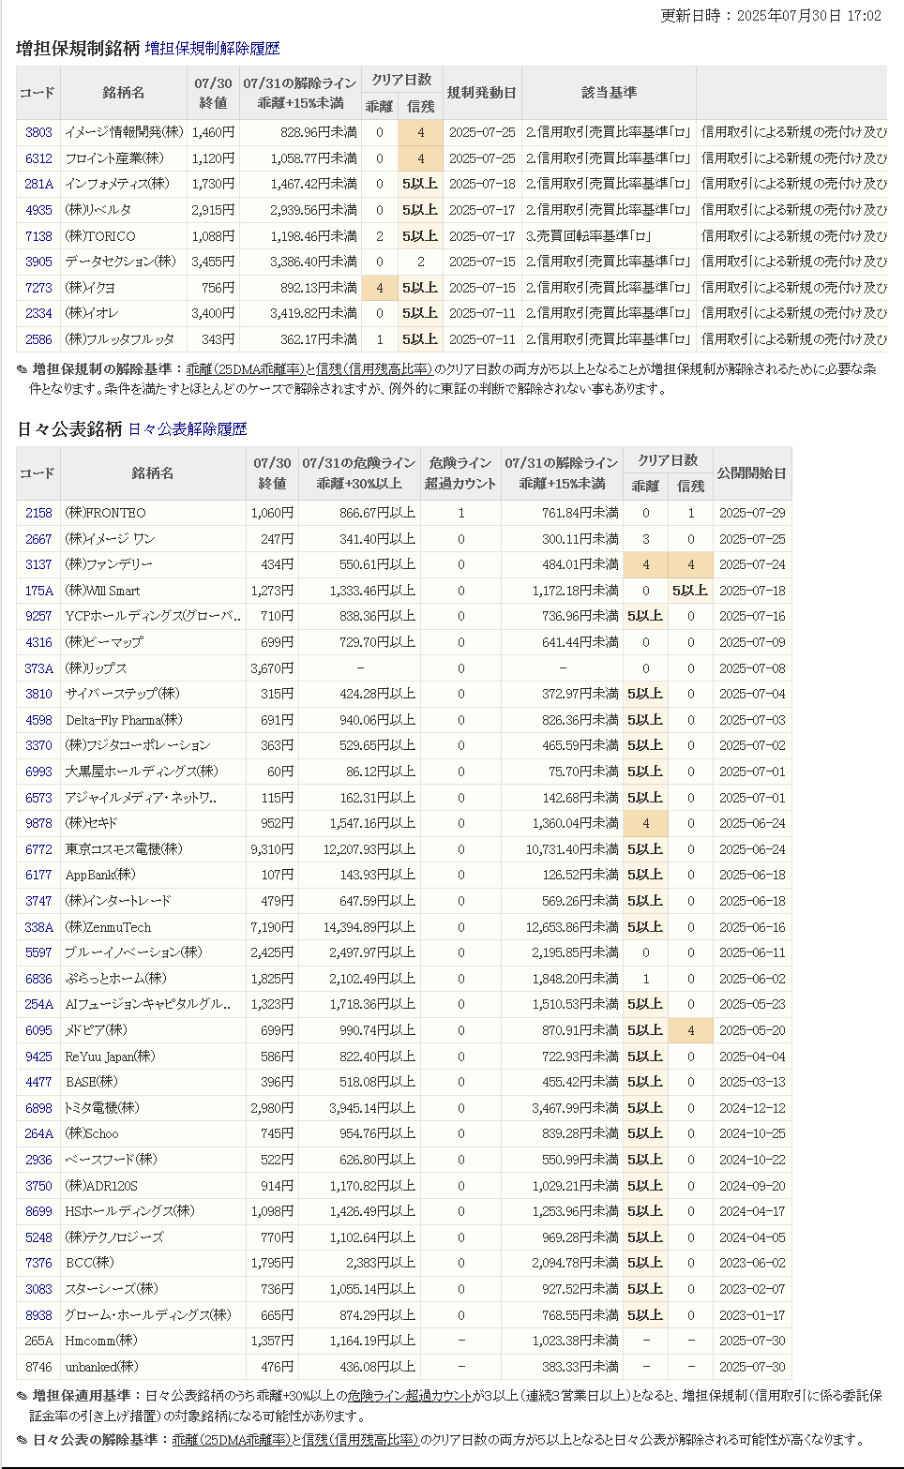Open stock code 6993 link
Viewport: 904px width, 1469px height.
pos(38,772)
